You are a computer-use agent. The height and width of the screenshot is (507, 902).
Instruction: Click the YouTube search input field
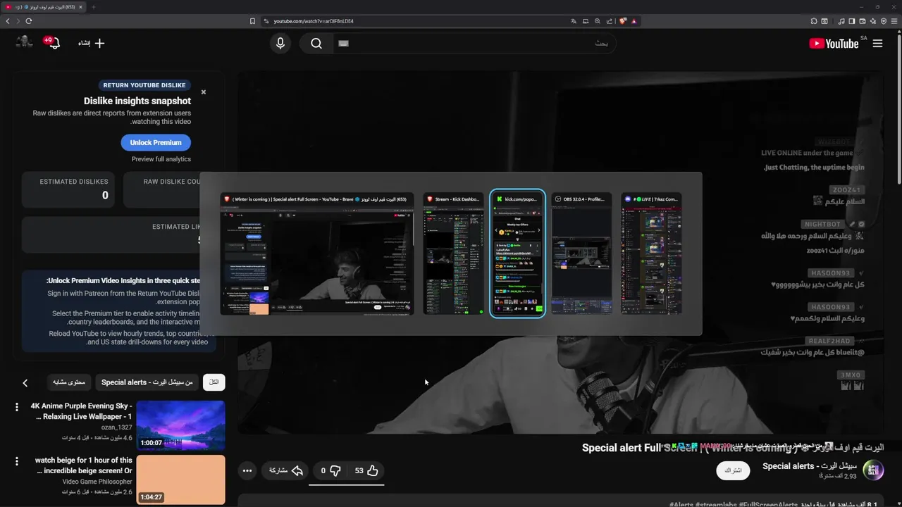(x=474, y=44)
